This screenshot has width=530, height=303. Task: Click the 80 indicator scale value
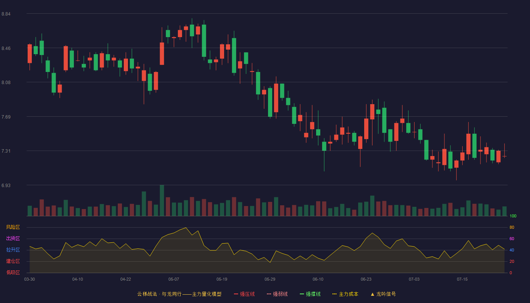pos(512,227)
